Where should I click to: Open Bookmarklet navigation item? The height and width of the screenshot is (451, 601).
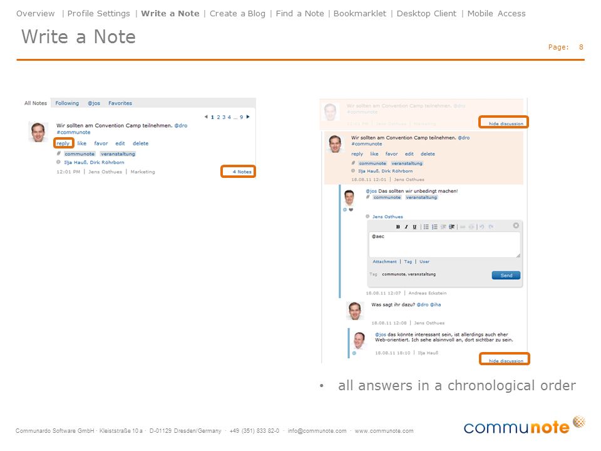tap(360, 13)
